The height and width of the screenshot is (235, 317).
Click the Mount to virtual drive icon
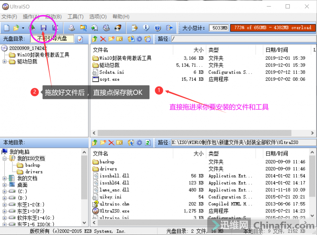tap(106, 28)
